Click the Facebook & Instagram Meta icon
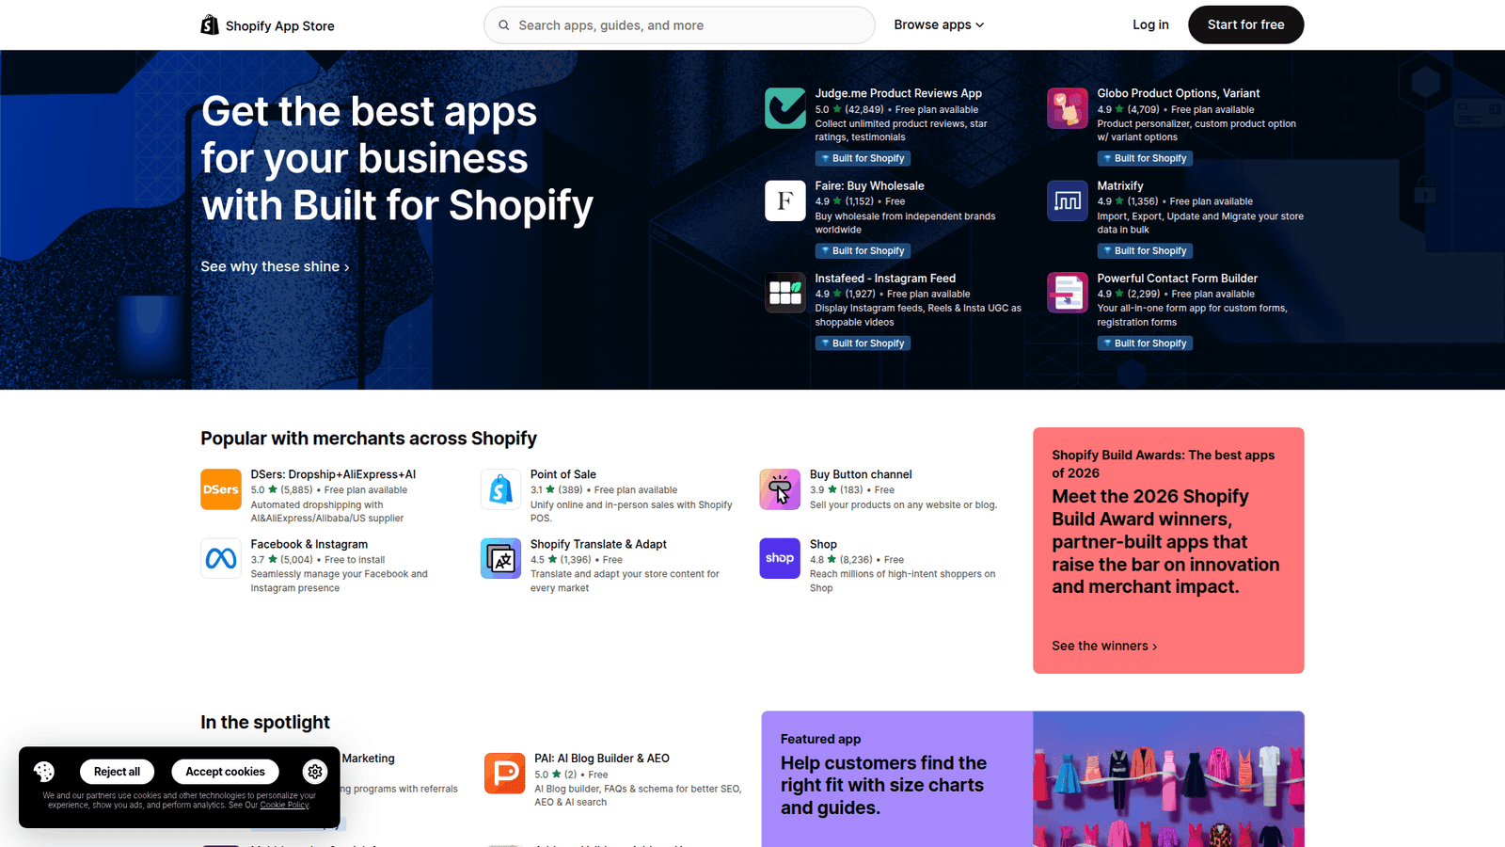The image size is (1505, 847). click(x=221, y=559)
